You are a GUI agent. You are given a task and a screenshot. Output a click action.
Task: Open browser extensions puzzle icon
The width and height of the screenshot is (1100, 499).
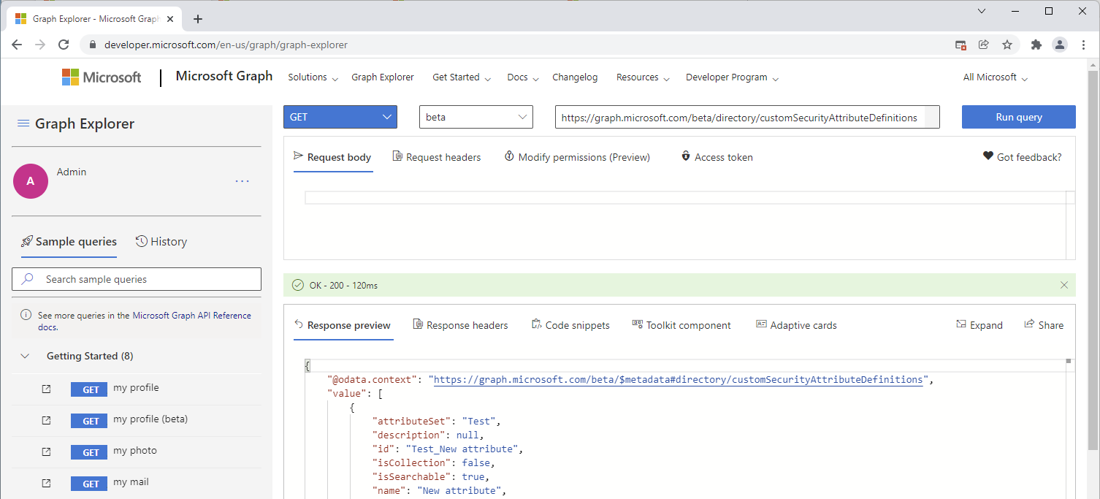point(1036,44)
